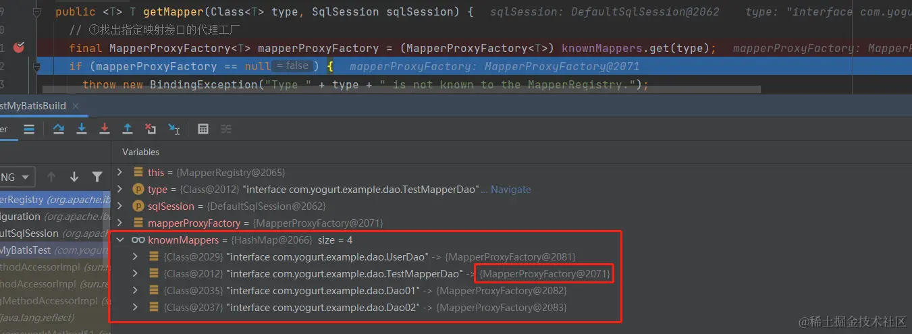Click the knownMappers HashMap@2066 value
Image resolution: width=912 pixels, height=334 pixels.
pos(271,240)
